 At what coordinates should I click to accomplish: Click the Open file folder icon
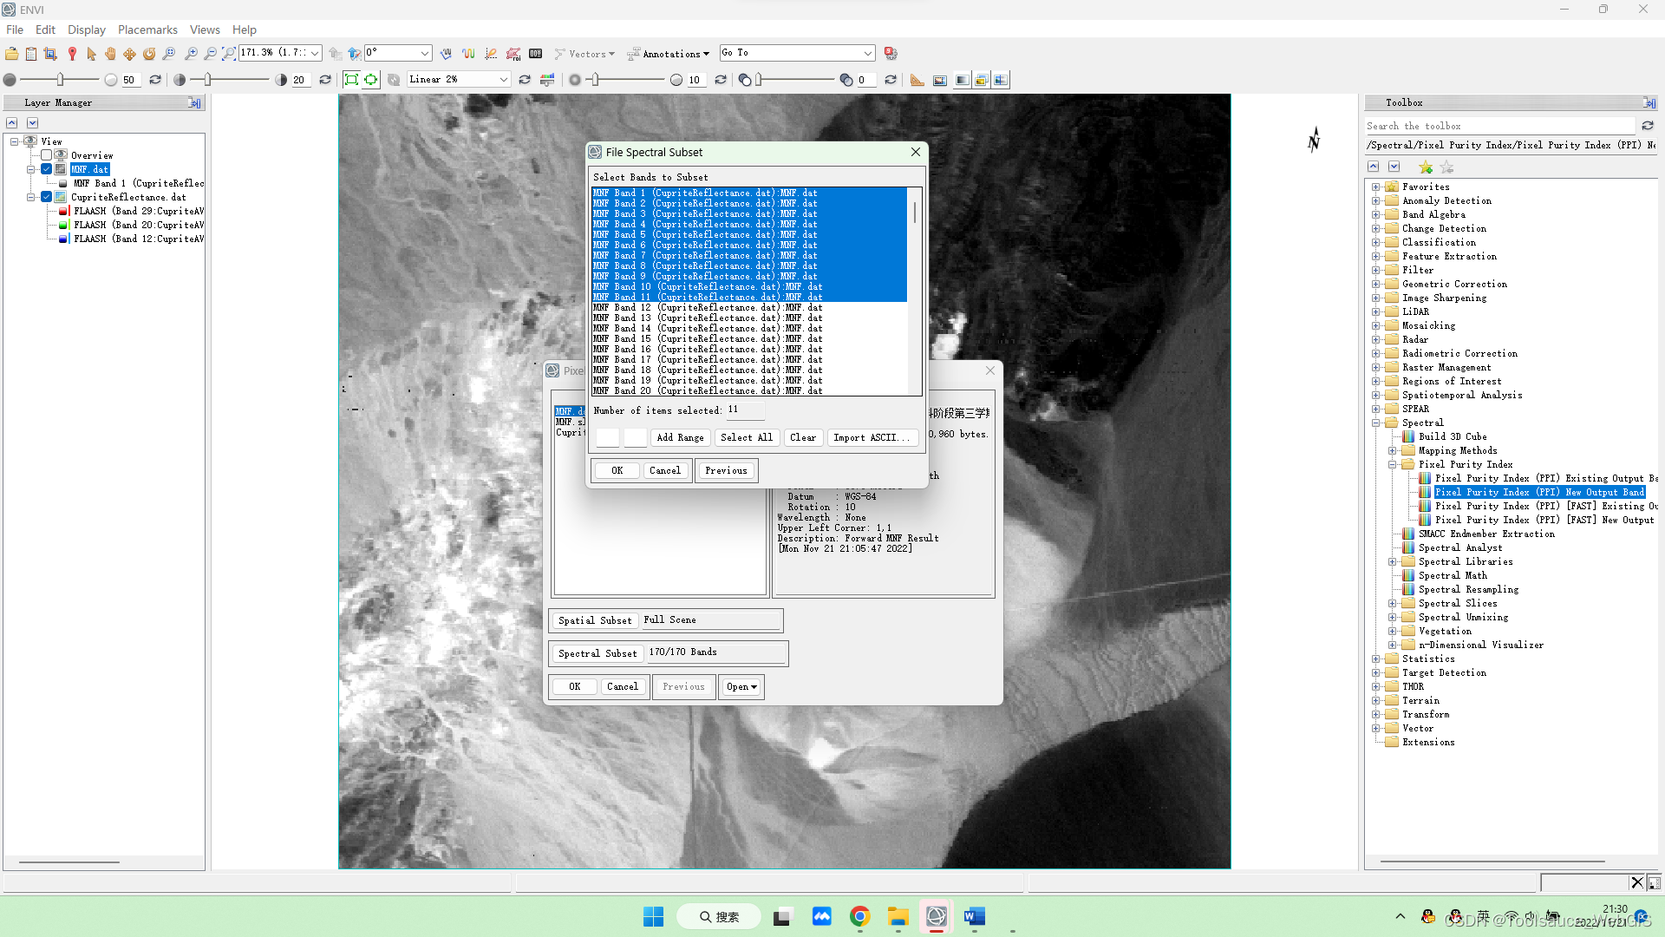coord(11,54)
